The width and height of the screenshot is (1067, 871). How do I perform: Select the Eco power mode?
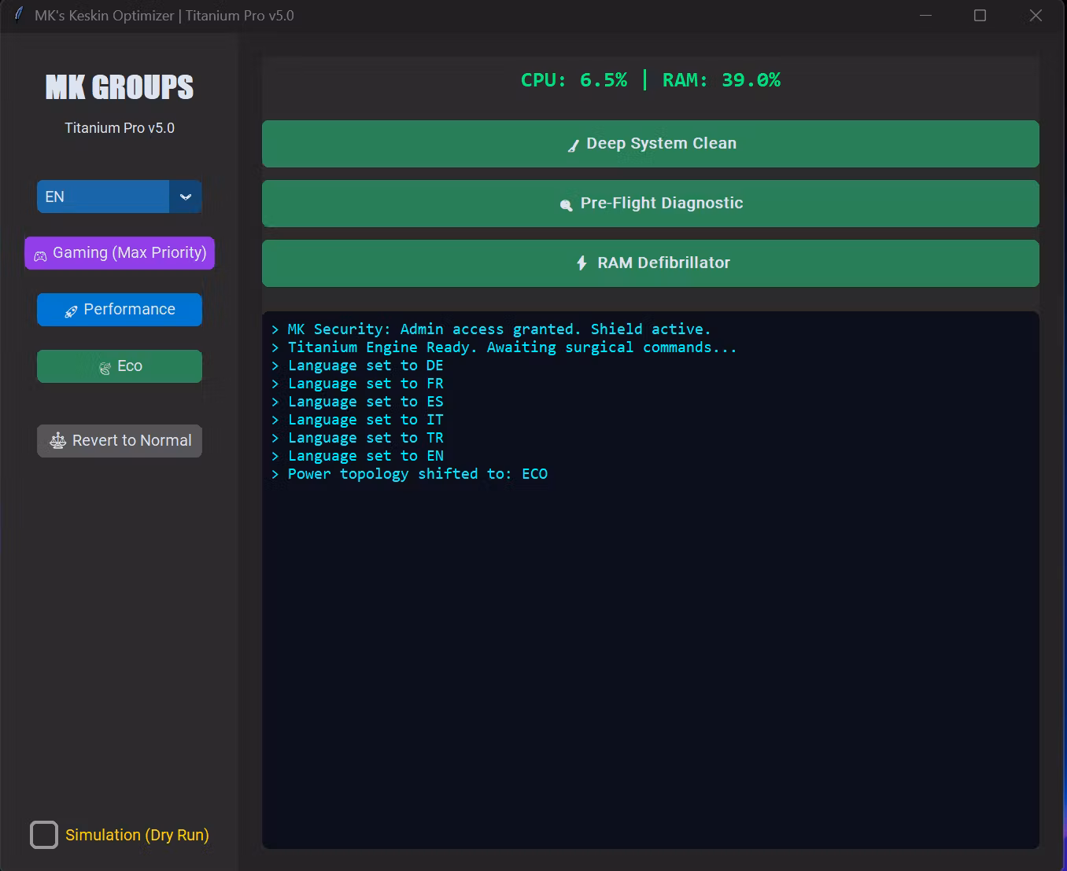tap(120, 366)
